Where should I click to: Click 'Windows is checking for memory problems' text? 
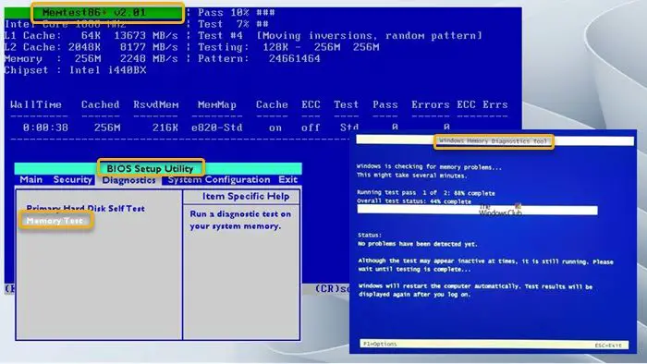click(429, 167)
